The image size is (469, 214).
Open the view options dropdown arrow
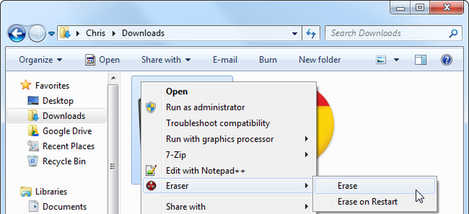(396, 60)
